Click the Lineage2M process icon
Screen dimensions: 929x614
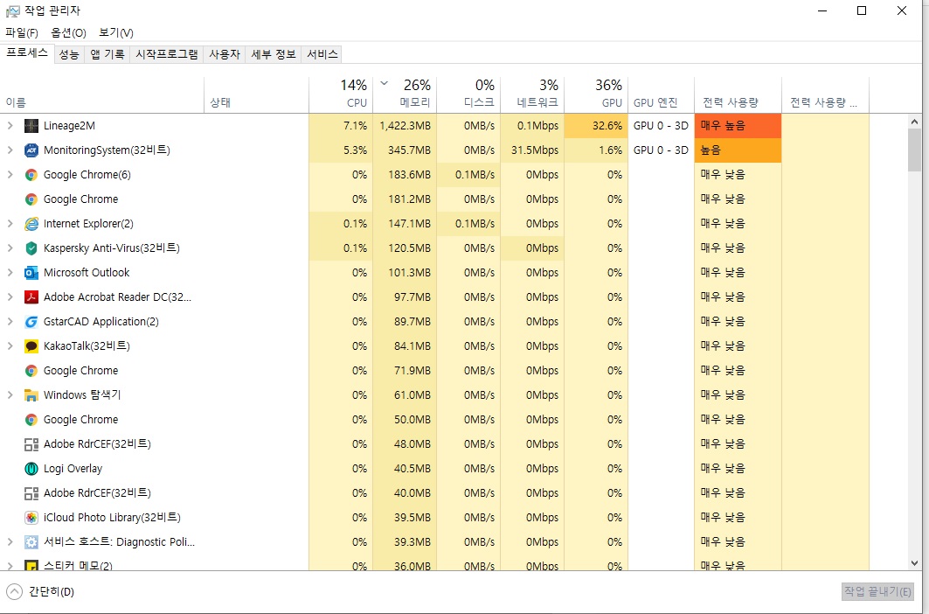tap(31, 126)
